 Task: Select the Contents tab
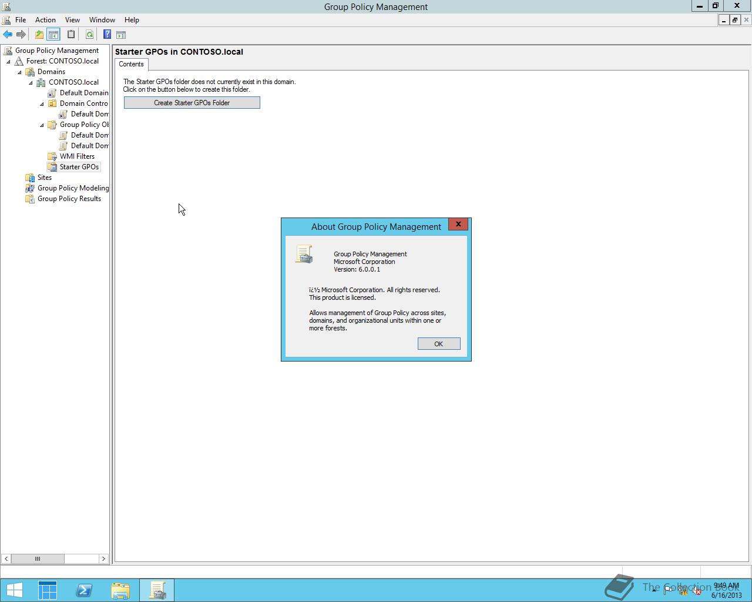coord(131,64)
